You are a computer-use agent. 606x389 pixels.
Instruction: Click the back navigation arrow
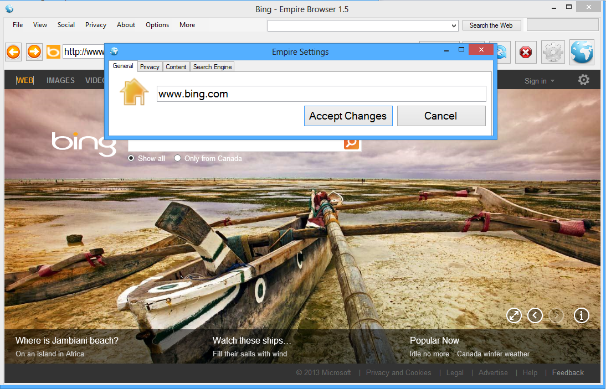(x=13, y=51)
